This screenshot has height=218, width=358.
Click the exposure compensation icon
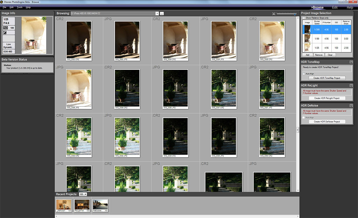pos(5,32)
